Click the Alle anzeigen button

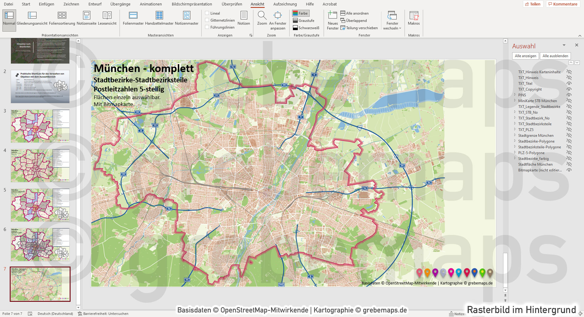(525, 56)
